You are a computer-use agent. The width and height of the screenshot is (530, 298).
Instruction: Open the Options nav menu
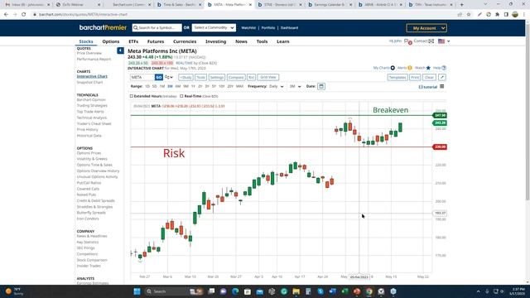coord(111,41)
